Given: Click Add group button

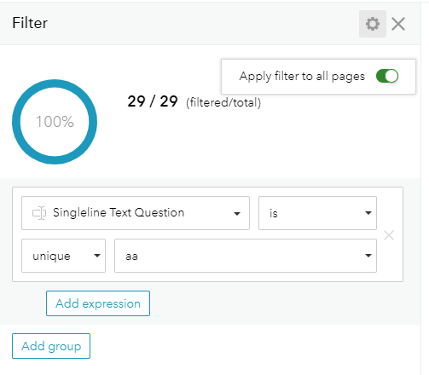Looking at the screenshot, I should click(x=51, y=346).
